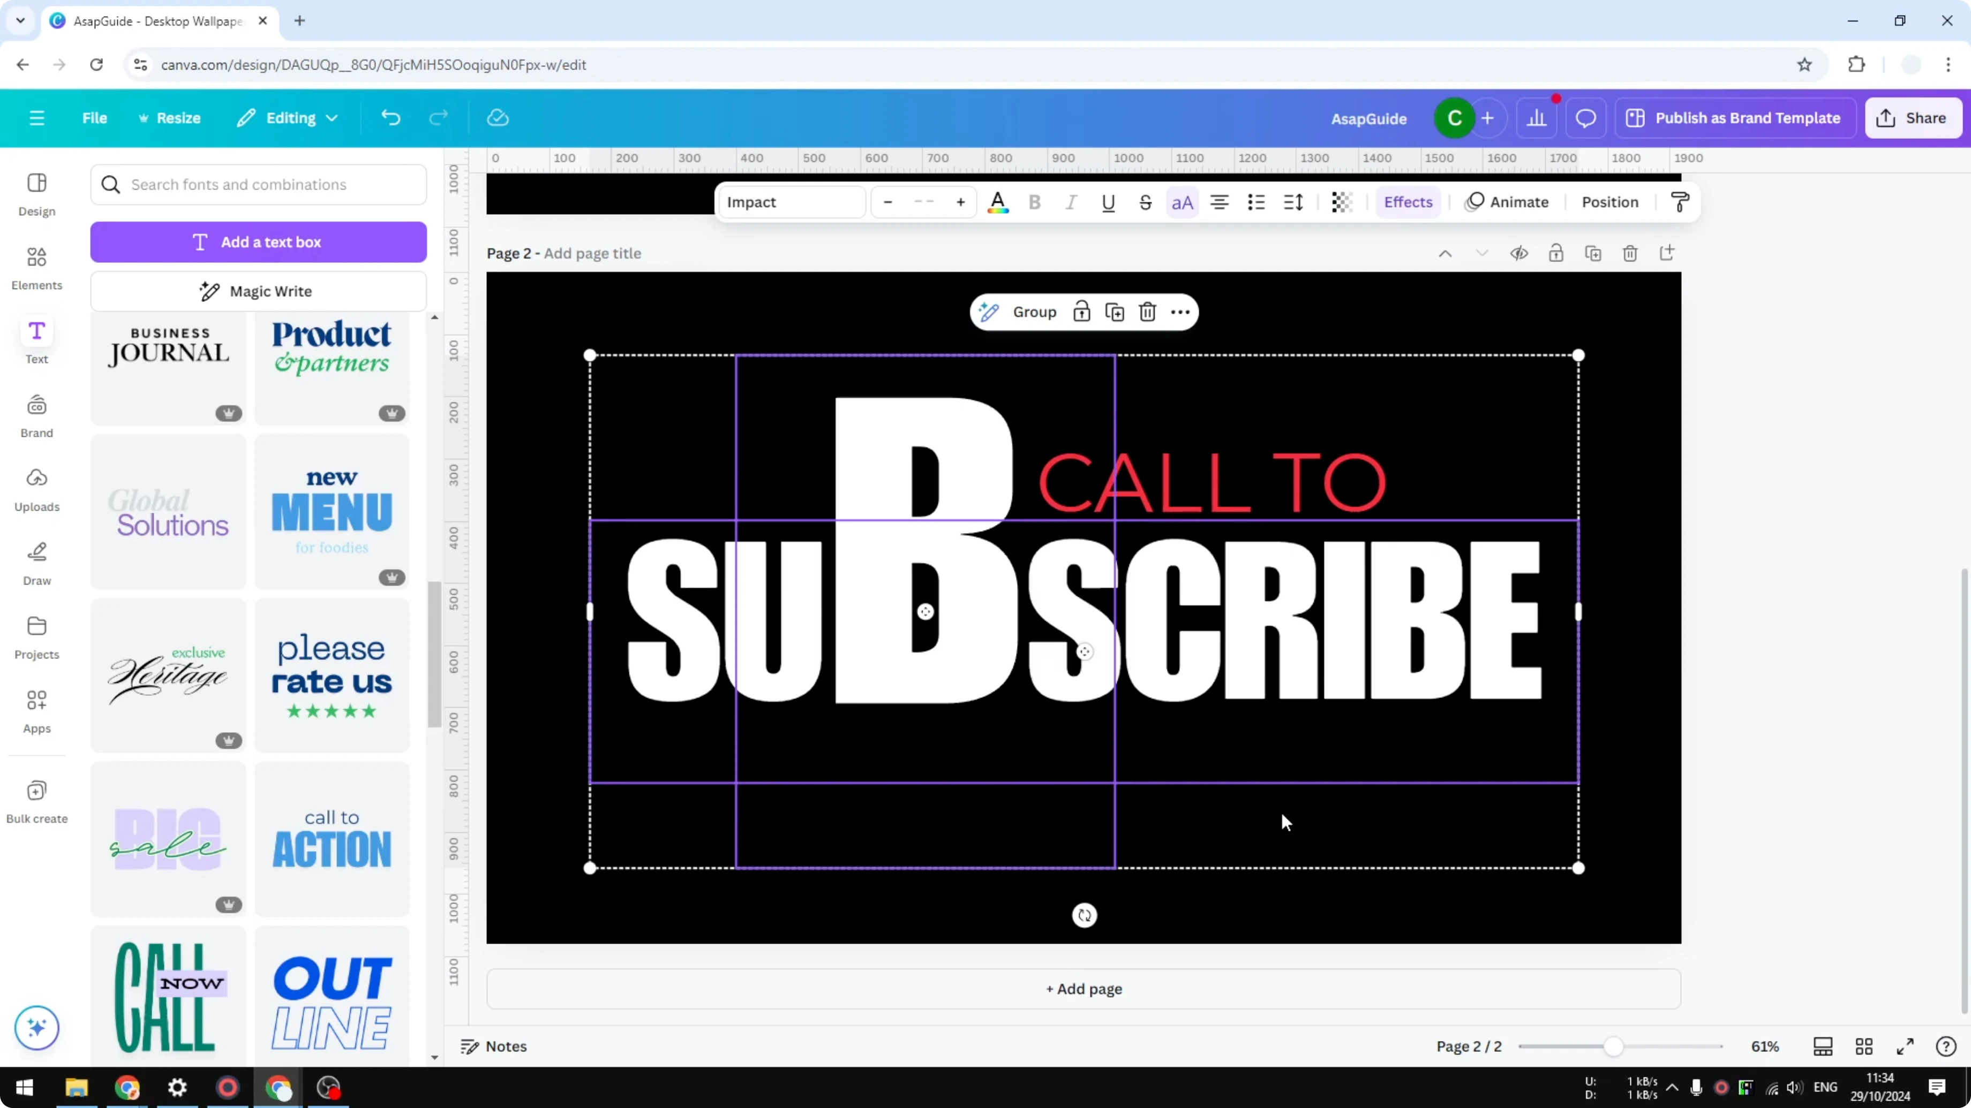Hide the page using the eye icon
Viewport: 1971px width, 1108px height.
(1519, 253)
